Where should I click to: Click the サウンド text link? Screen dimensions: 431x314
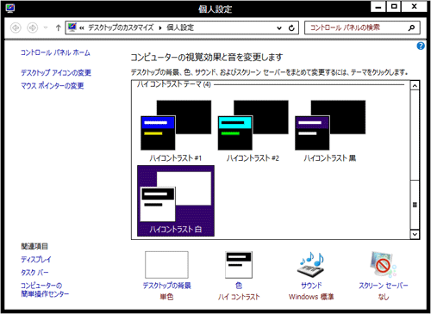311,286
